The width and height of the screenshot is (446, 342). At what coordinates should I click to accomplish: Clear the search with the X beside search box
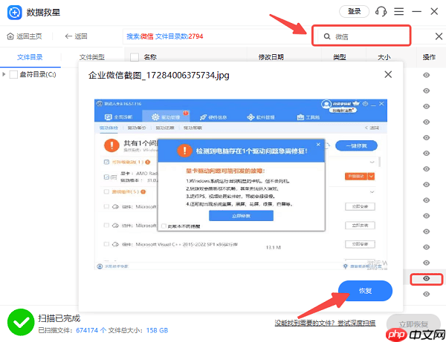click(x=439, y=36)
